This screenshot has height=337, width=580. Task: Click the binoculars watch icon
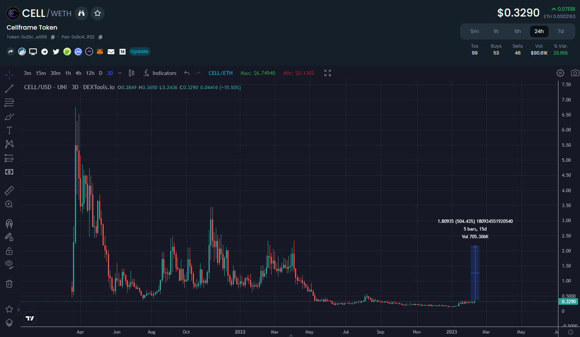82,13
